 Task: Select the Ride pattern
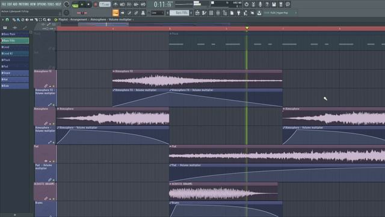pos(14,86)
